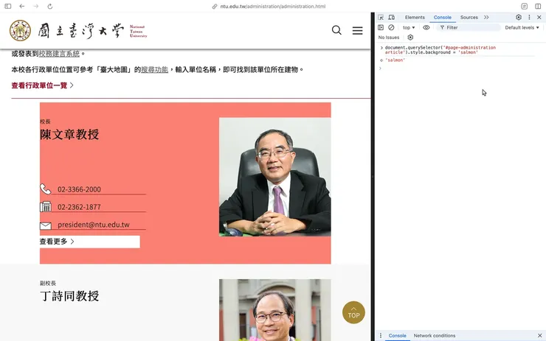Screen dimensions: 546x341
Task: Close the bottom drawer
Action: click(x=540, y=335)
